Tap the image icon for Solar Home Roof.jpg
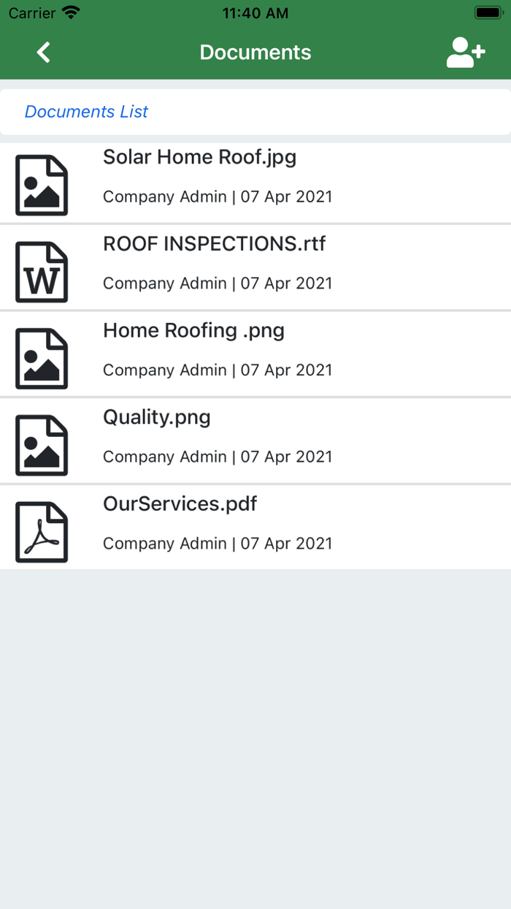Viewport: 511px width, 909px height. 42,185
